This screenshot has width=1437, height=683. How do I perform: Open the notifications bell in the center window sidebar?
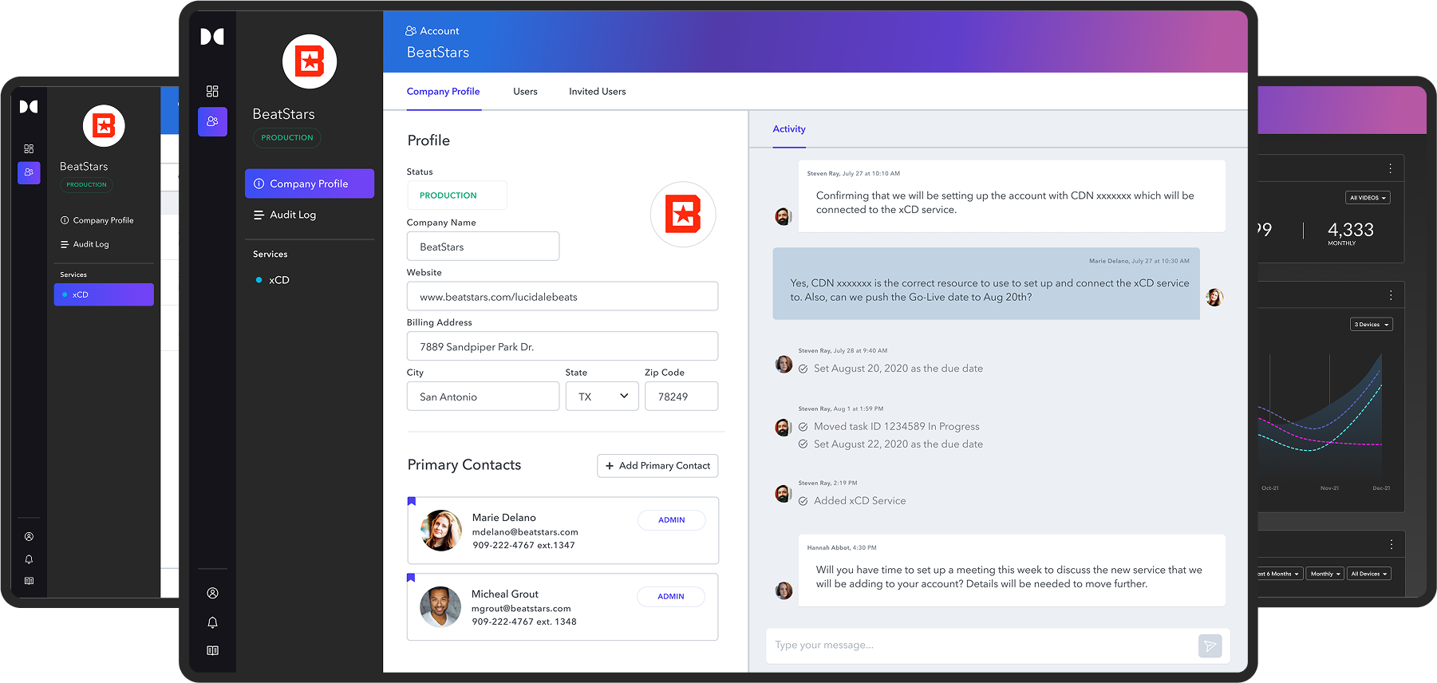click(212, 622)
